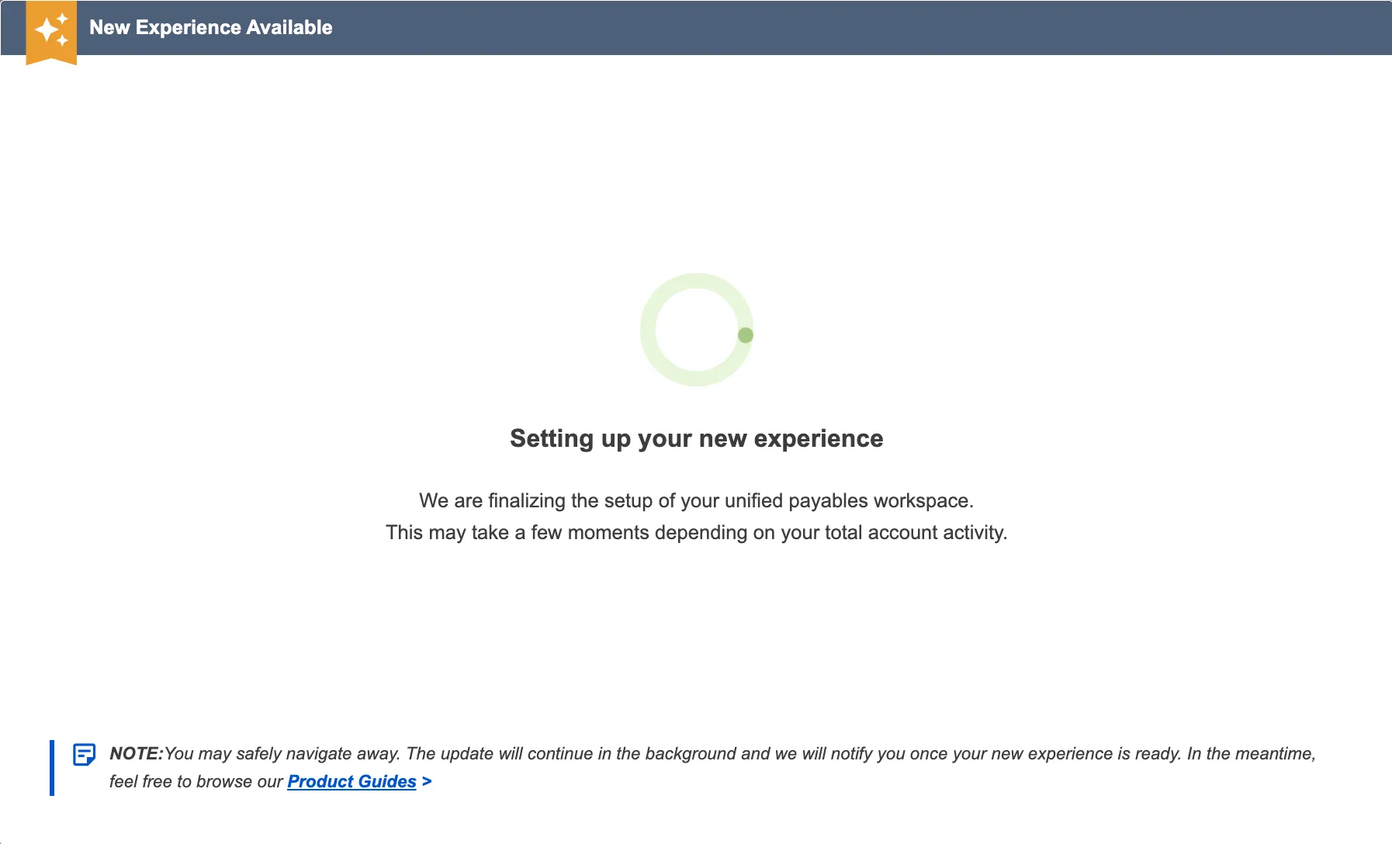Click the orange sparkle badge icon

[x=51, y=33]
